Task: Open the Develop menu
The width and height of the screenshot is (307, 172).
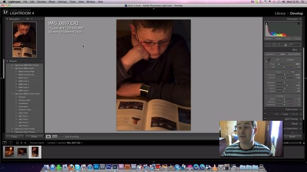Action: 41,2
